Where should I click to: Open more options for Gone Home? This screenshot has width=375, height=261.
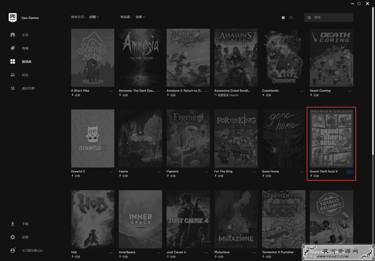tap(302, 172)
